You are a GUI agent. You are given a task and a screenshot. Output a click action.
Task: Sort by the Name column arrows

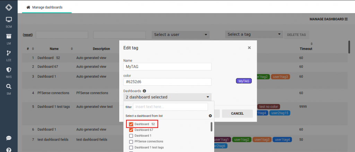[72, 49]
